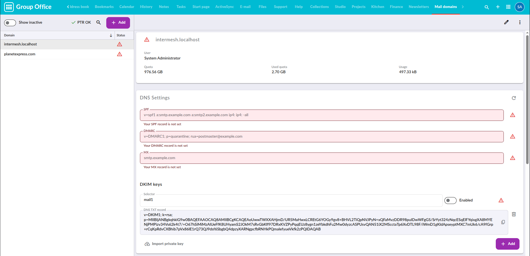Select the planetexpress.com domain row
Viewport: 530px width, 256px height.
(67, 54)
